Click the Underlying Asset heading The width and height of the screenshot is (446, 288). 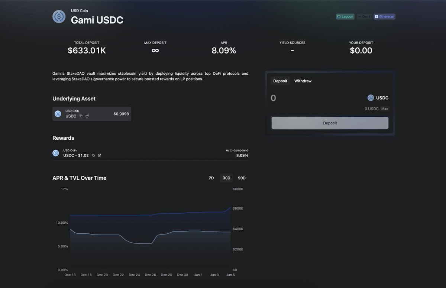tap(74, 98)
